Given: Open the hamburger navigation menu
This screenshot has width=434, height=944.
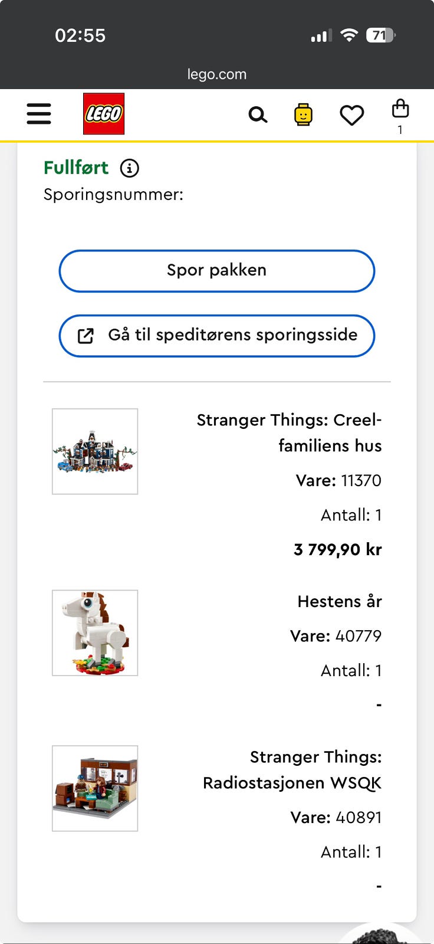Looking at the screenshot, I should [39, 113].
